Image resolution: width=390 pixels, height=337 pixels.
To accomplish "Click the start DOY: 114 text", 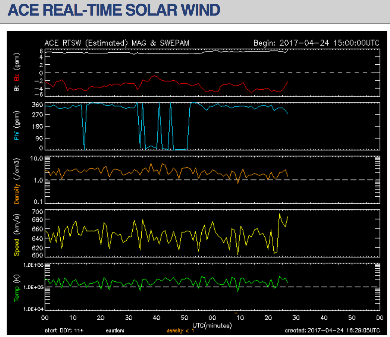I will point(64,331).
